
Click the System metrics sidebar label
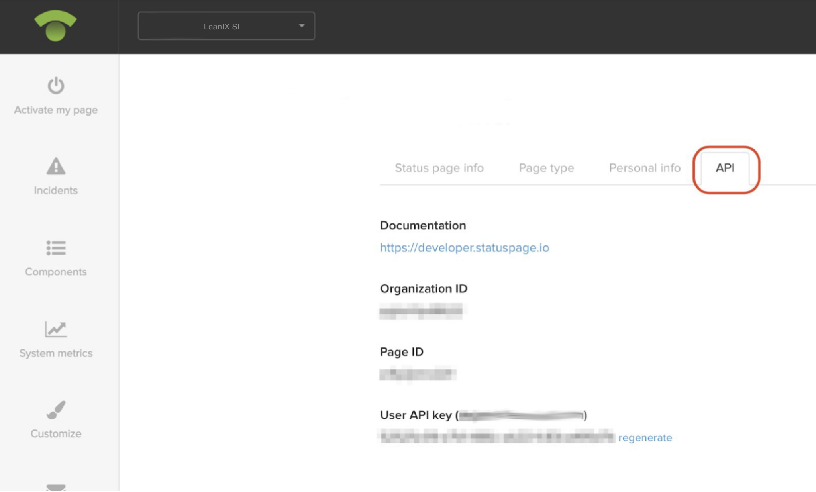[x=56, y=353]
